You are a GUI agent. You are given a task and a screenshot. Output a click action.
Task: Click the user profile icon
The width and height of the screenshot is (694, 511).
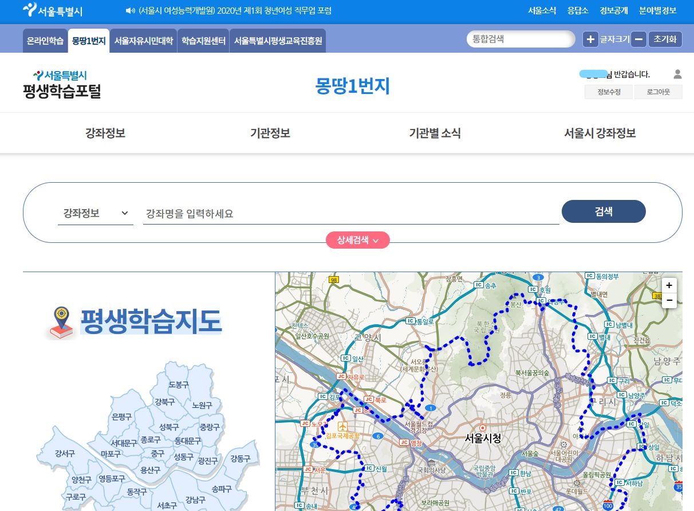pyautogui.click(x=677, y=74)
